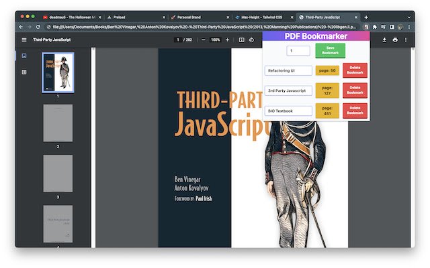Viewport: 430px width, 268px height.
Task: Toggle the PDF sidebar menu icon
Action: pos(24,40)
